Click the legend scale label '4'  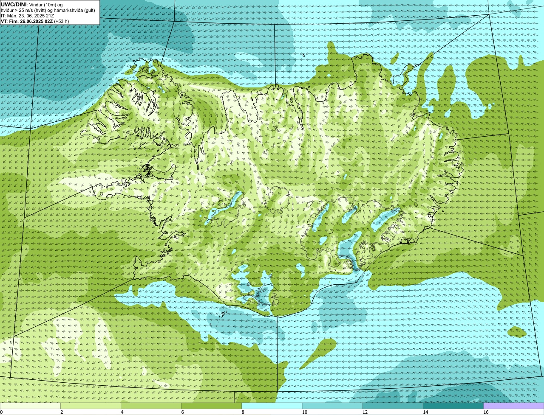point(122,412)
